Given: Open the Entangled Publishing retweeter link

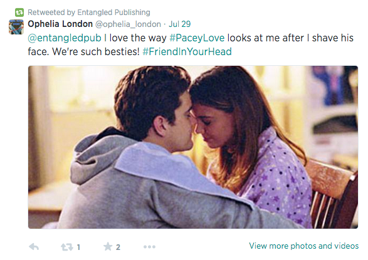Looking at the screenshot, I should tap(113, 13).
